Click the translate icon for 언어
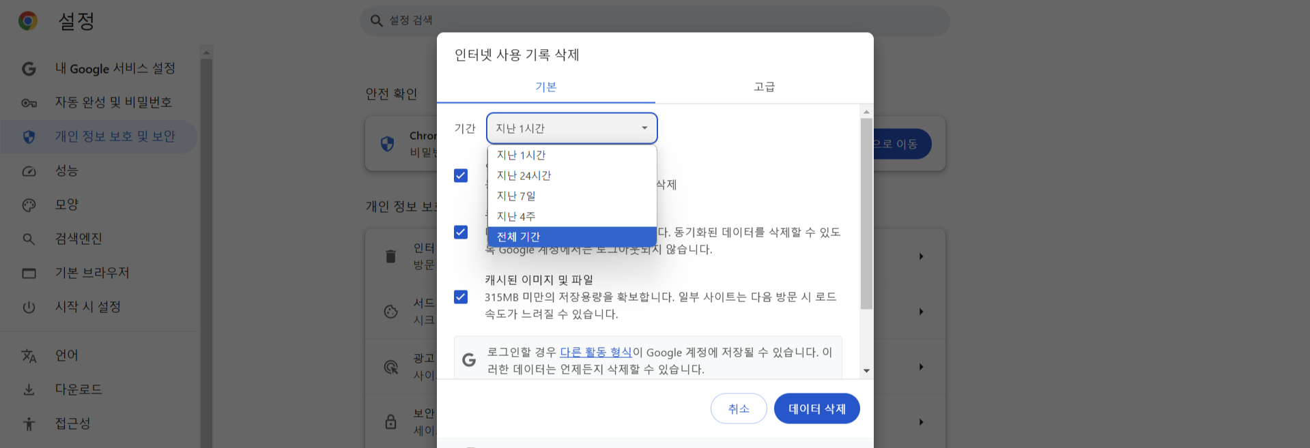The height and width of the screenshot is (448, 1310). (x=29, y=356)
